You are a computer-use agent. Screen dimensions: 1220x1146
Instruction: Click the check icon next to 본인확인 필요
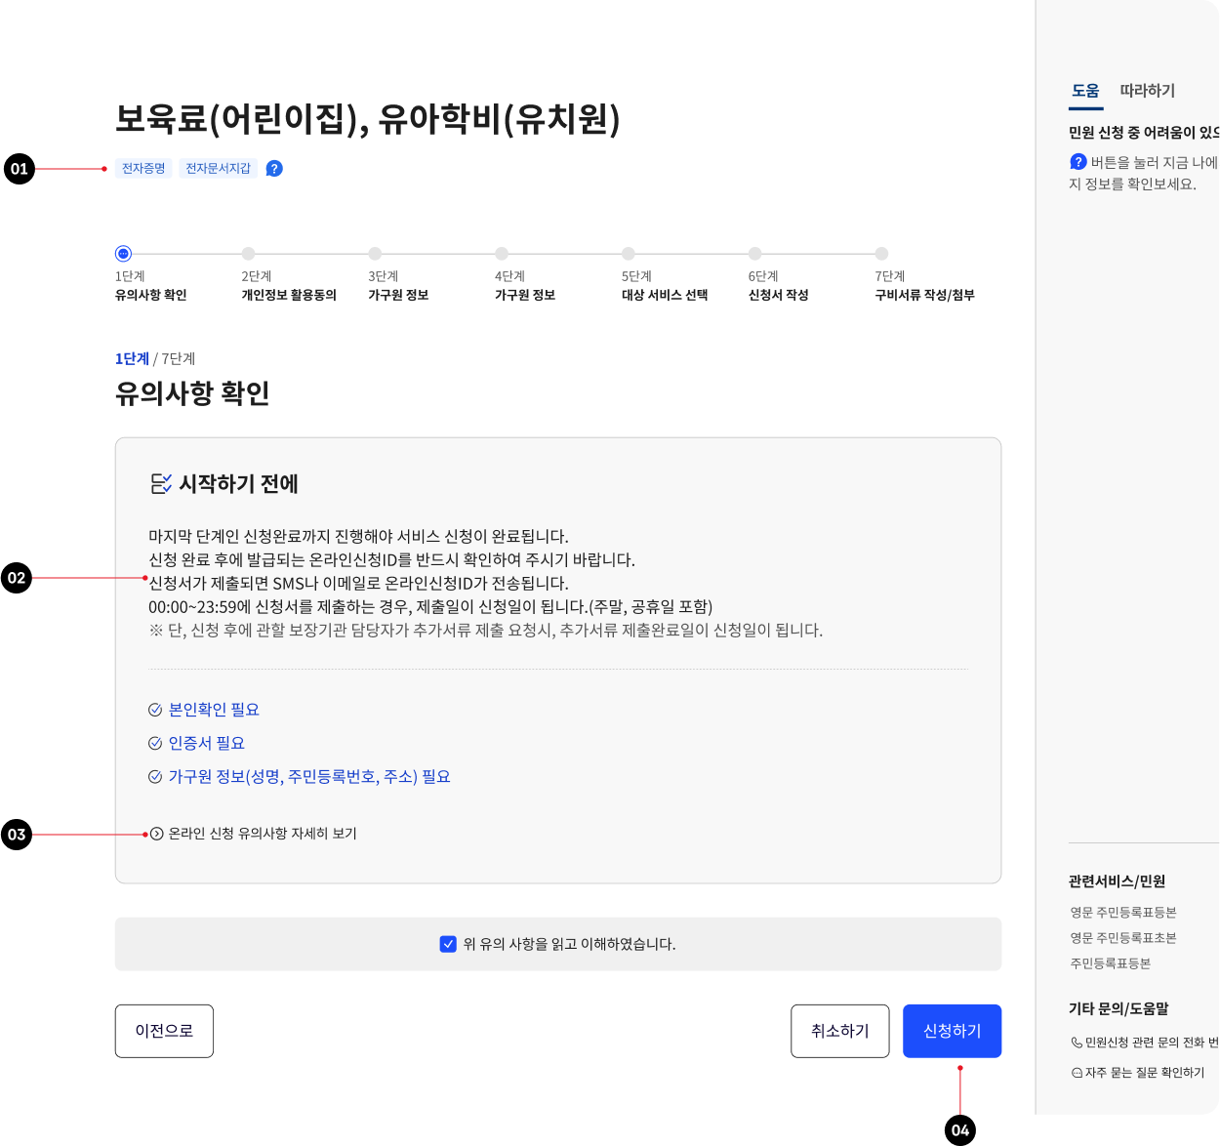pyautogui.click(x=155, y=710)
